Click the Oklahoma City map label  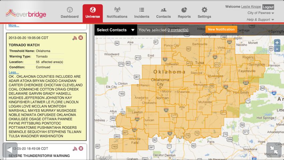(x=160, y=82)
